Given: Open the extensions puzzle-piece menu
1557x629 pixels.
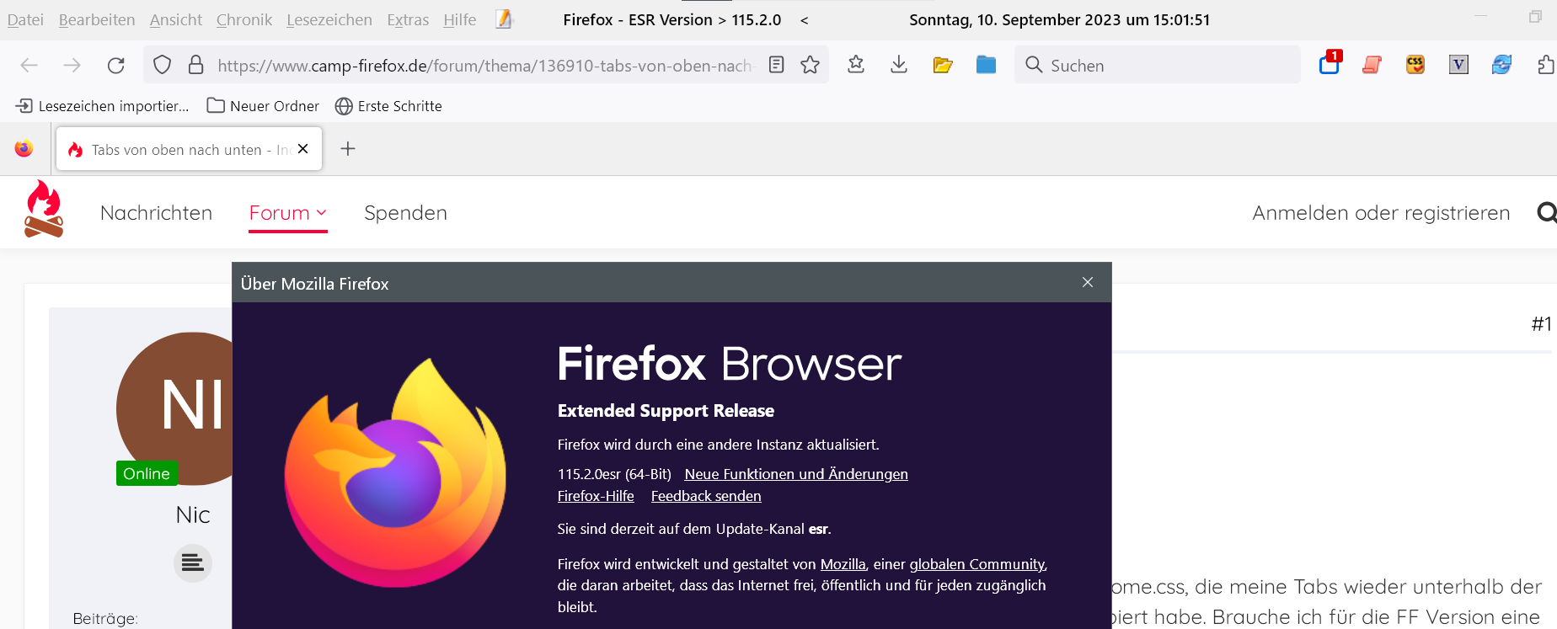Looking at the screenshot, I should tap(1545, 65).
